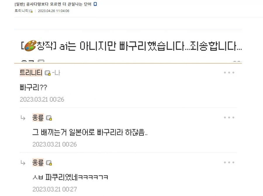Click the gallog icon beside the first 웅릉 comment

pos(49,118)
